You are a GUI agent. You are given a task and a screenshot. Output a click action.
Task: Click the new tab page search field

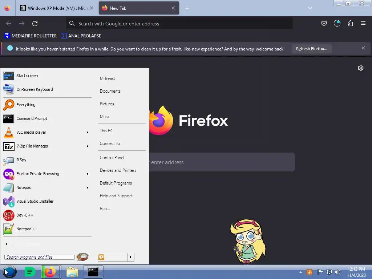click(222, 162)
